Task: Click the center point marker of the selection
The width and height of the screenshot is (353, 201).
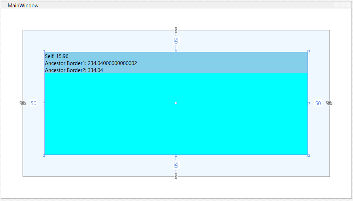Action: pos(176,103)
